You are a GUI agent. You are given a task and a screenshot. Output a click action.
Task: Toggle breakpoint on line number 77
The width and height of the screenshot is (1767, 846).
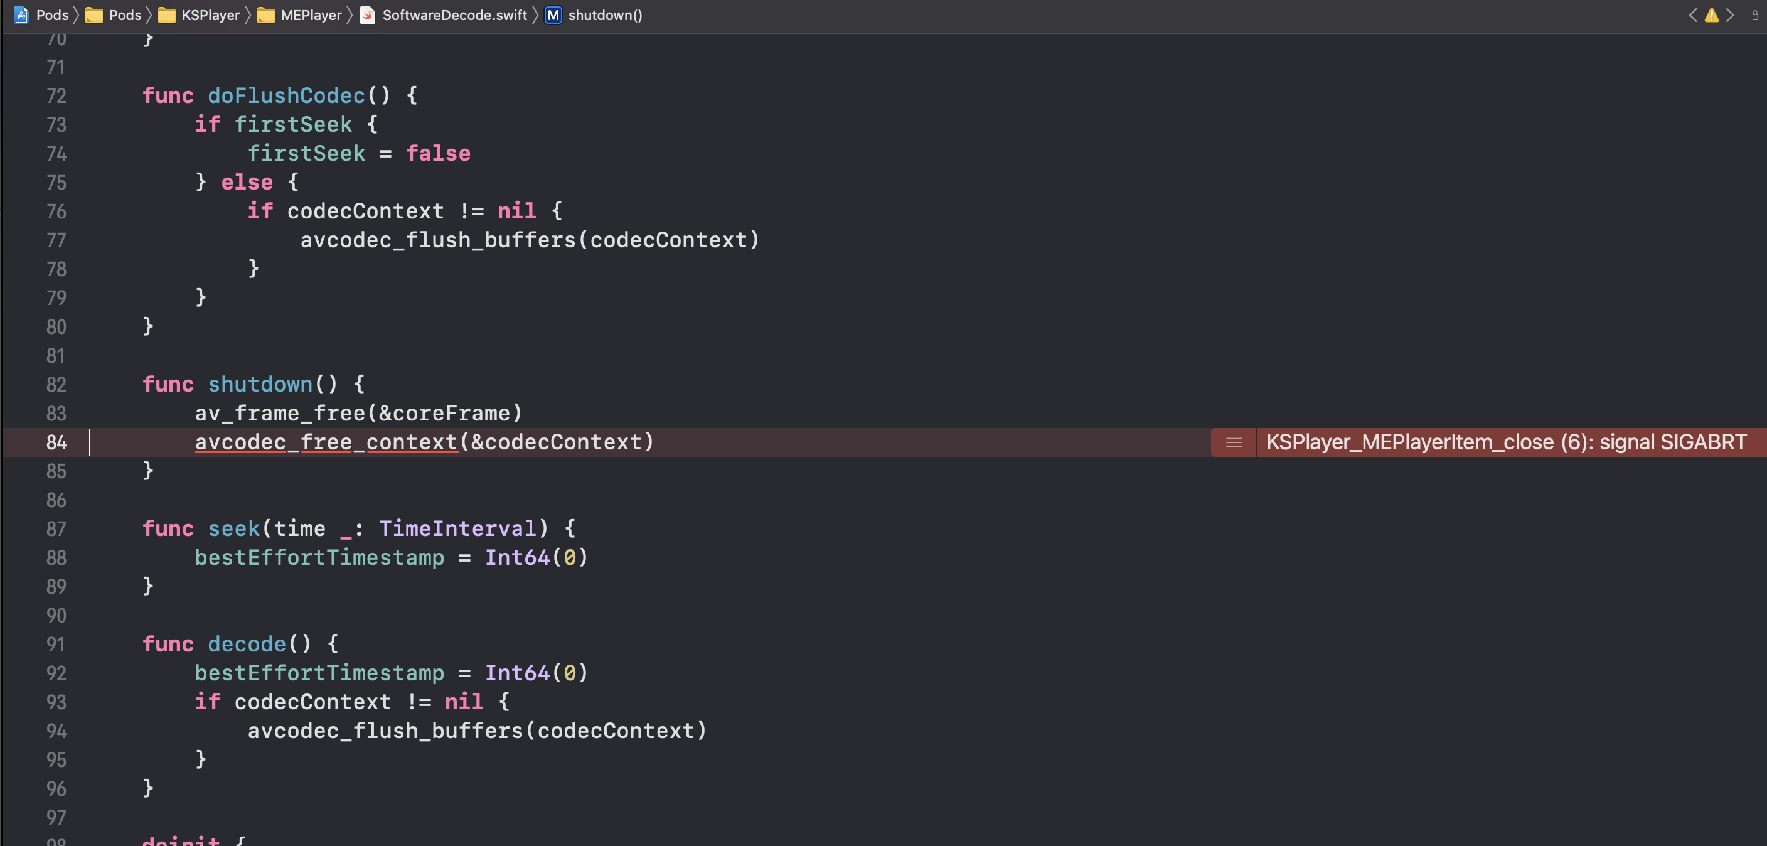pyautogui.click(x=56, y=240)
